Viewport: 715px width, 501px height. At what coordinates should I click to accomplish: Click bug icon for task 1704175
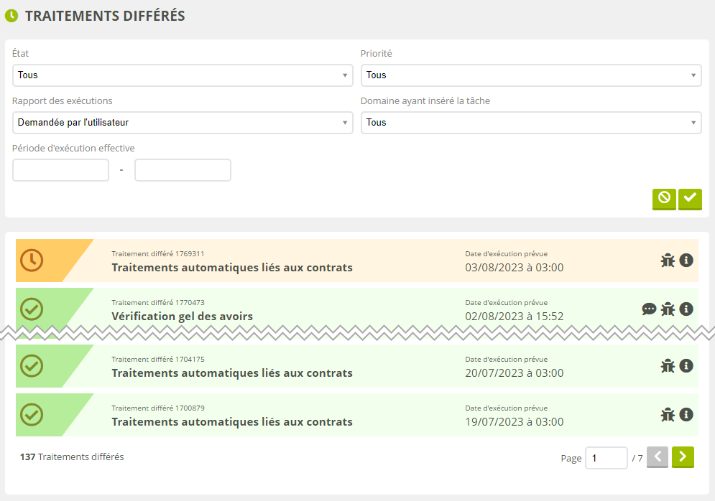coord(668,366)
